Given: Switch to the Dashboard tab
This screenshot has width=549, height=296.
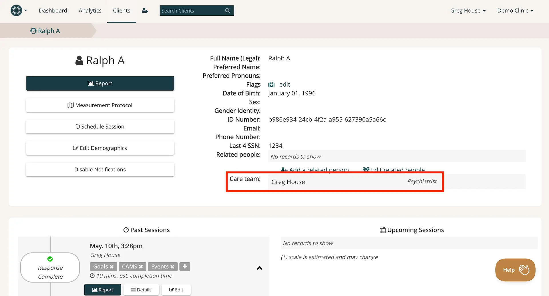Looking at the screenshot, I should 53,11.
